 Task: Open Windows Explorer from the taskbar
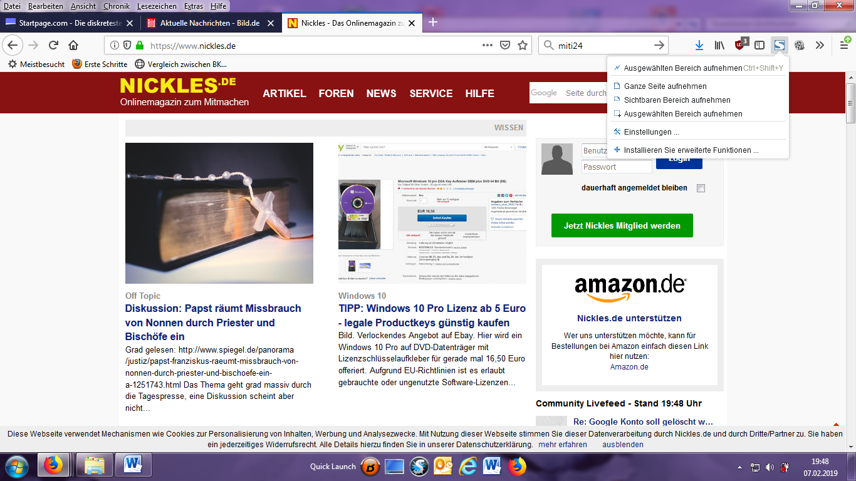click(x=94, y=465)
